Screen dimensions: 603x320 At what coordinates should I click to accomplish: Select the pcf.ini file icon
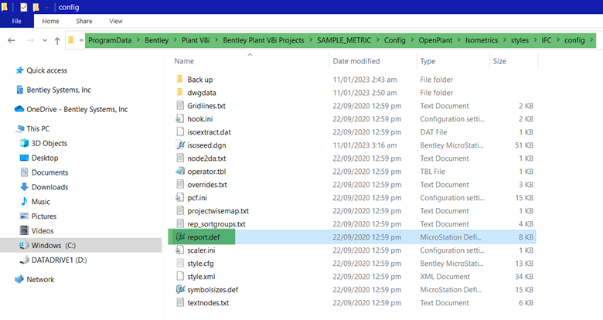pyautogui.click(x=179, y=198)
